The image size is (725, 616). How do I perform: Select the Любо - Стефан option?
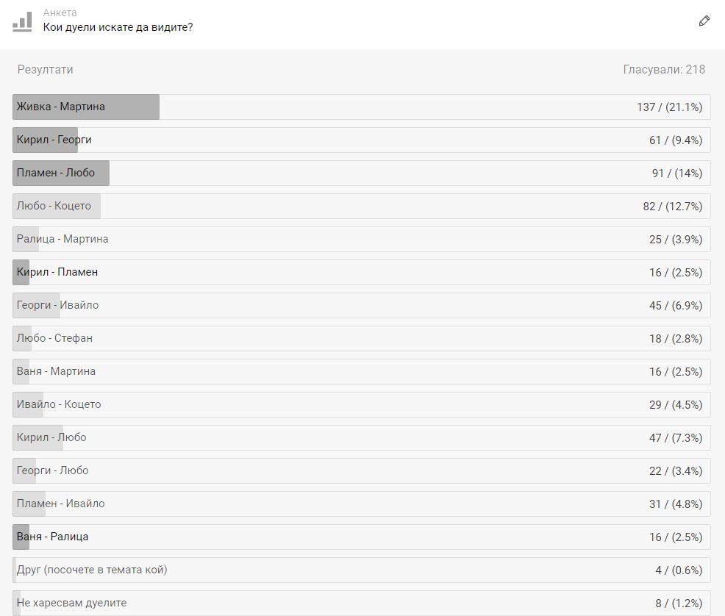tap(362, 338)
